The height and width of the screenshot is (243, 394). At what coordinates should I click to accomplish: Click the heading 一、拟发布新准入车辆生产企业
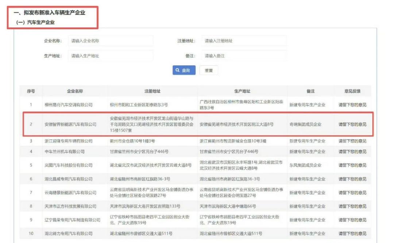[50, 12]
